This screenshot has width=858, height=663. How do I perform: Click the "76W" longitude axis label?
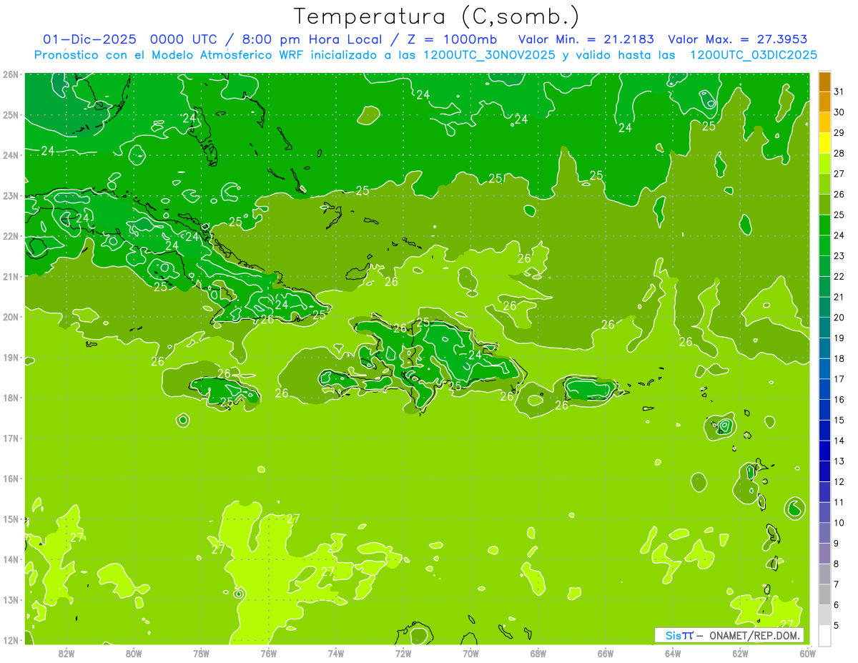268,653
